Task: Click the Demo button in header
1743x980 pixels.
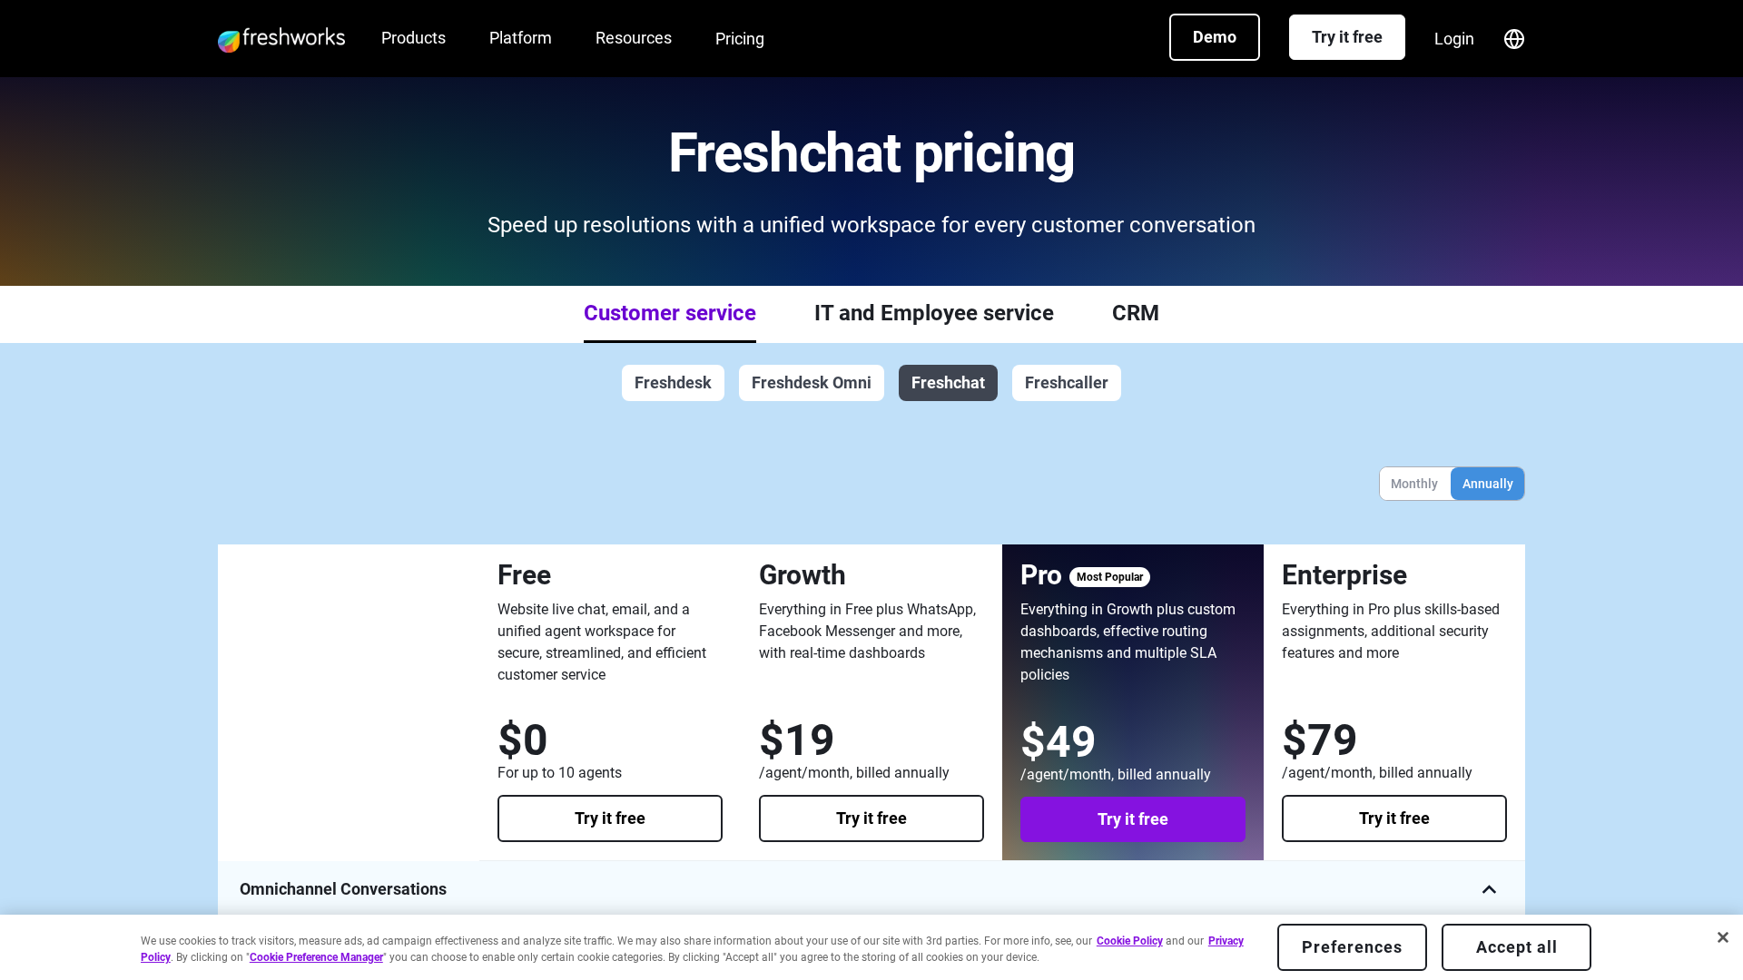Action: pyautogui.click(x=1214, y=37)
